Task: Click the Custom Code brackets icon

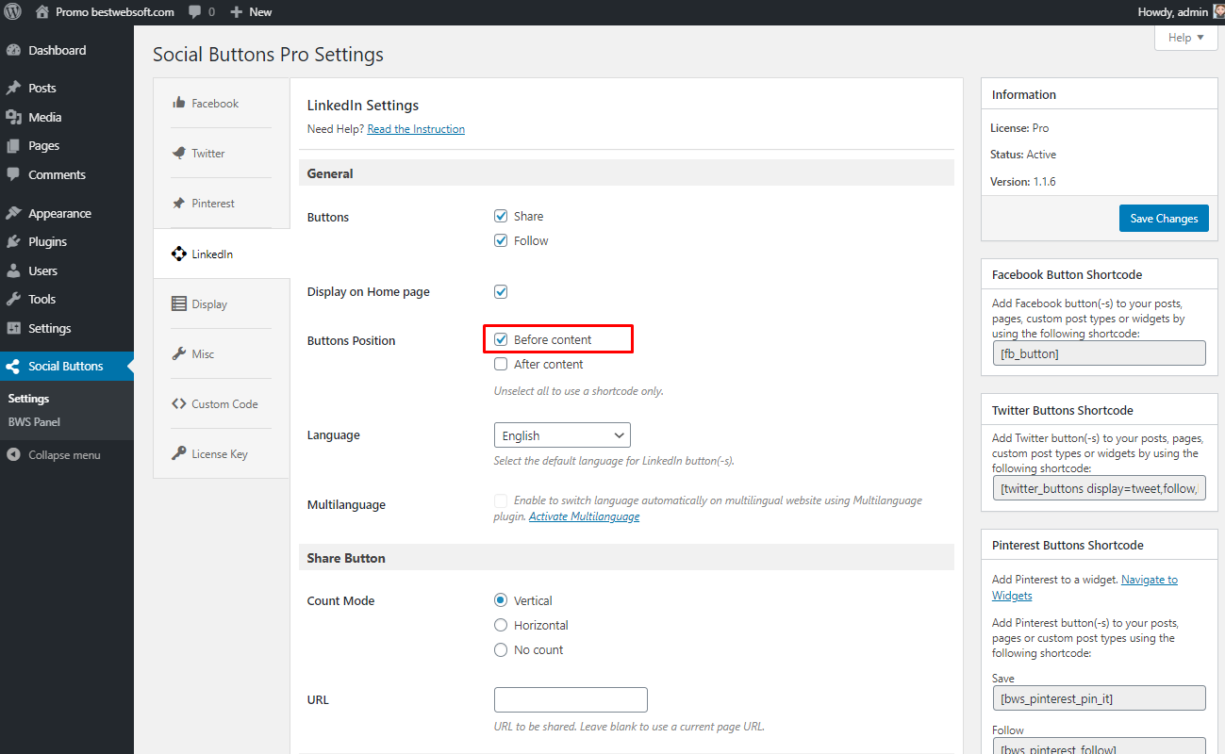Action: click(178, 403)
